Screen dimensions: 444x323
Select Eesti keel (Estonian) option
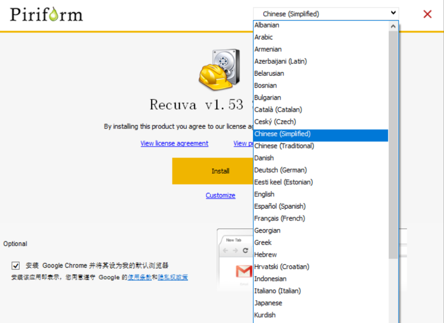pos(321,182)
